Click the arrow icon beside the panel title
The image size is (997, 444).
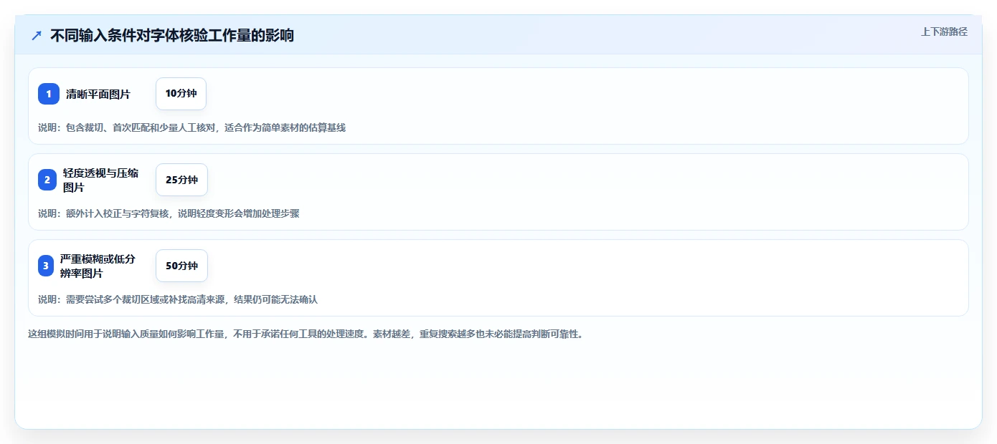37,35
